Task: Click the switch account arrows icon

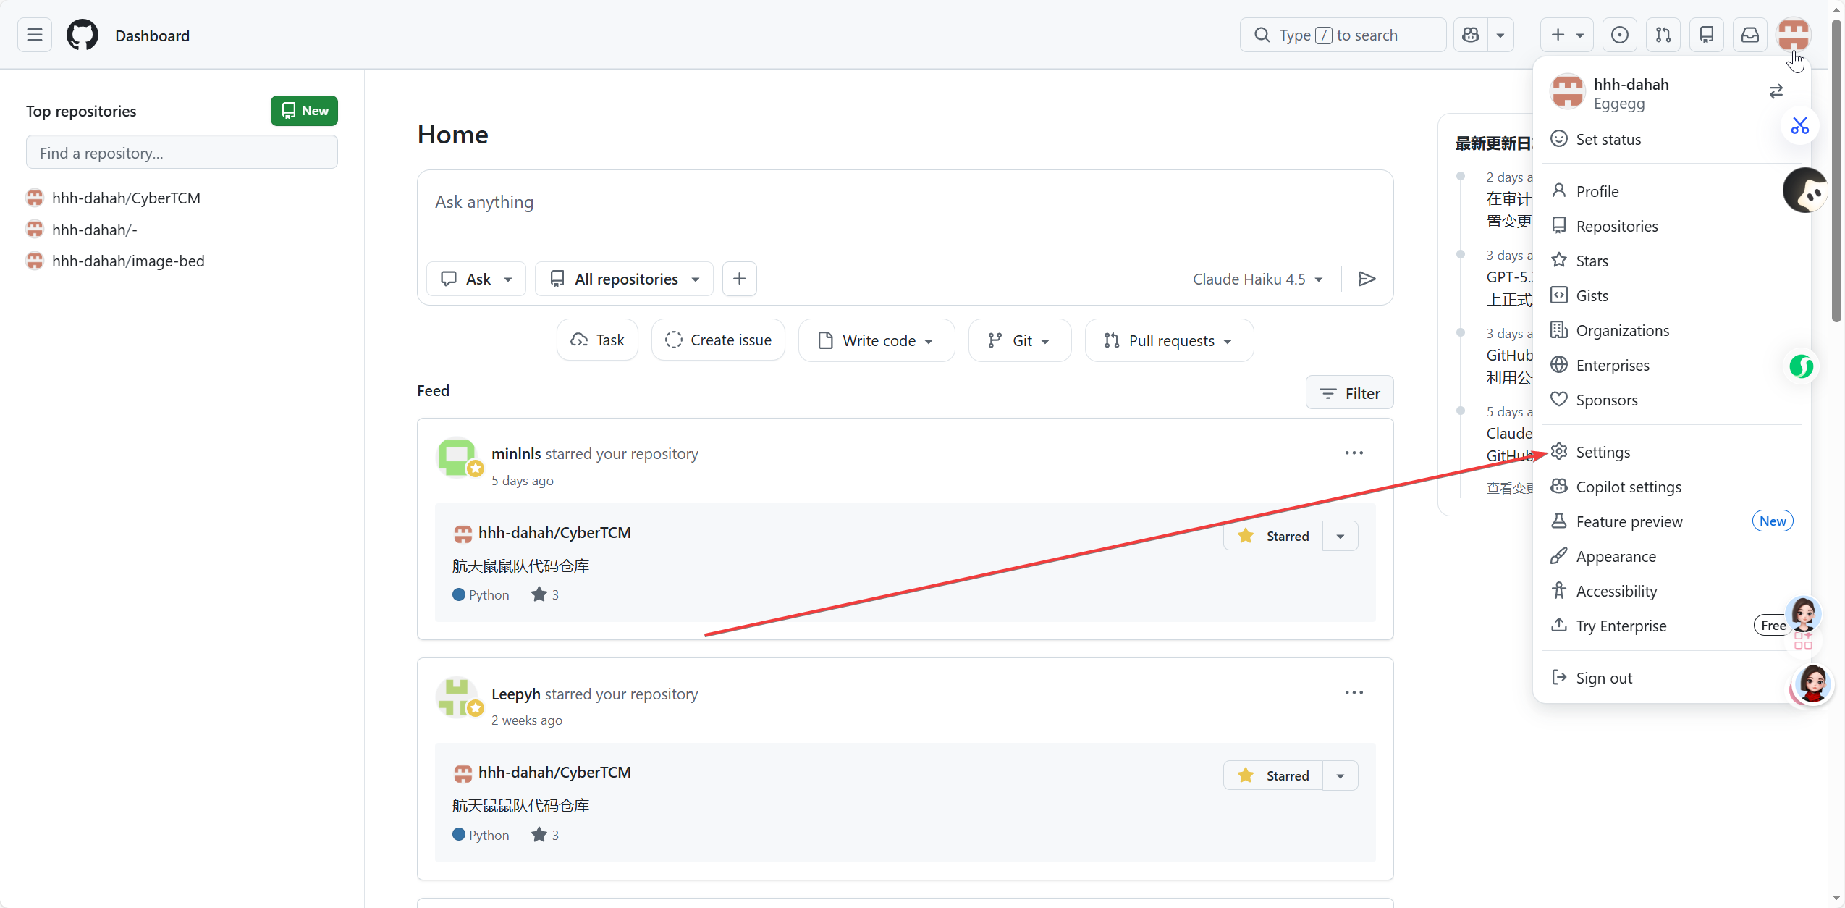Action: coord(1776,91)
